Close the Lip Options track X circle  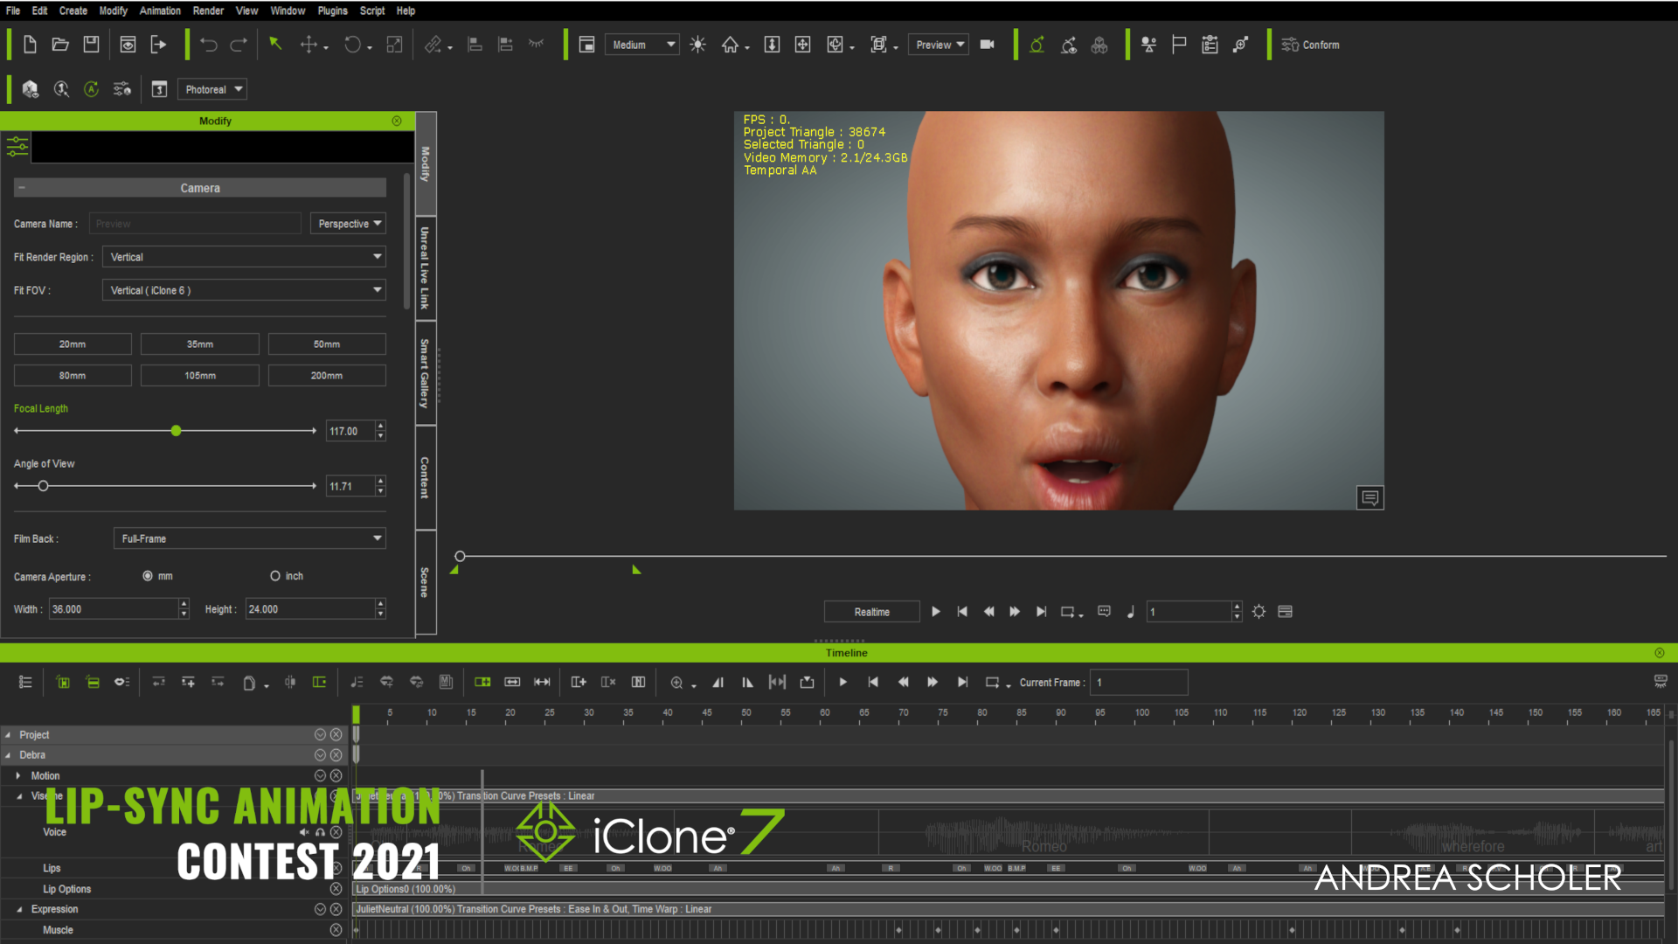pyautogui.click(x=336, y=889)
